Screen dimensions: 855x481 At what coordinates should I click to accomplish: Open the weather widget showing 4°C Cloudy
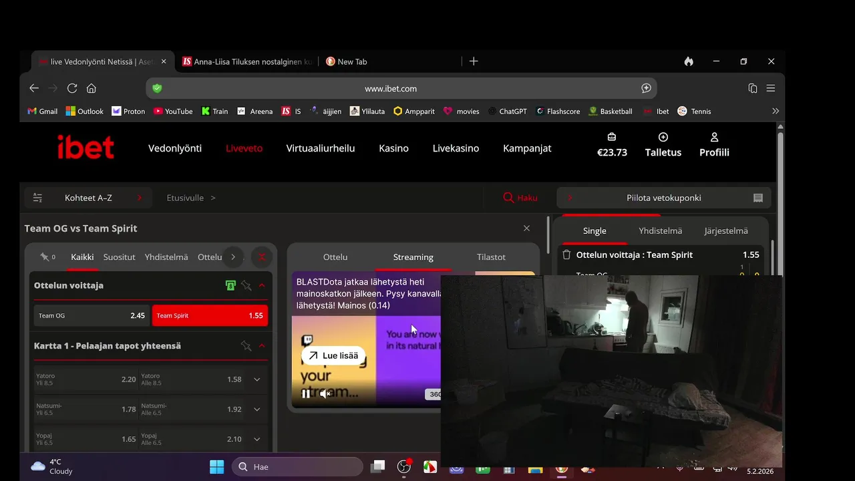point(52,466)
